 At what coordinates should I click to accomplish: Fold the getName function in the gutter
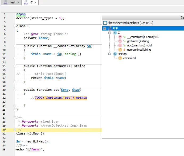[x=14, y=66]
